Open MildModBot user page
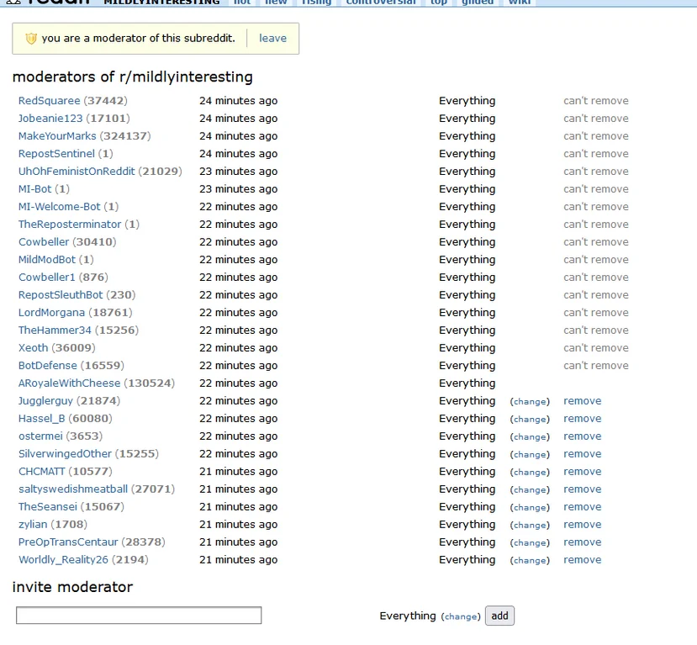697x645 pixels. (47, 260)
